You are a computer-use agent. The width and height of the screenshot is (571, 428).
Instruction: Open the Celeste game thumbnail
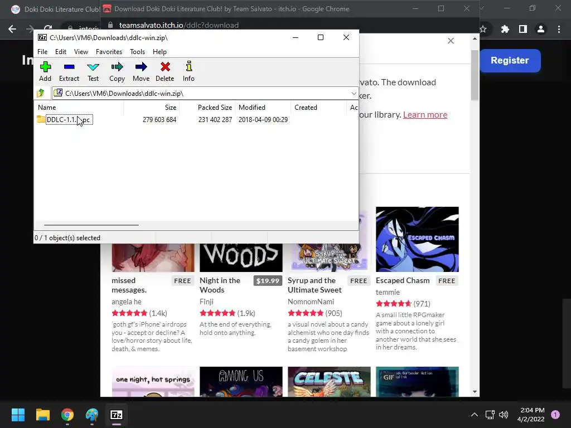[x=329, y=381]
